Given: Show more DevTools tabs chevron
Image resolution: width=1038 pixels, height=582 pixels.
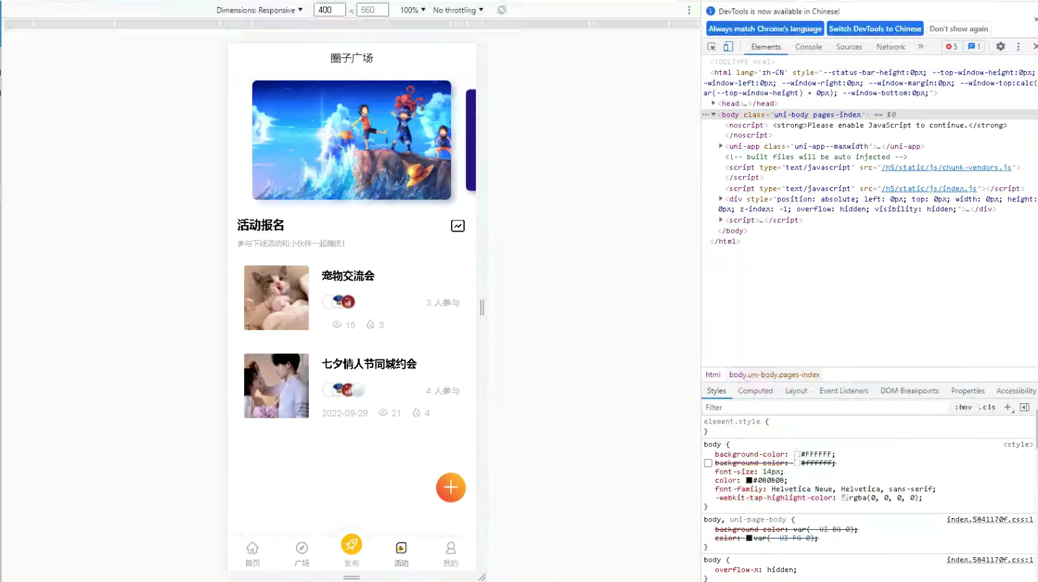Looking at the screenshot, I should tap(920, 47).
